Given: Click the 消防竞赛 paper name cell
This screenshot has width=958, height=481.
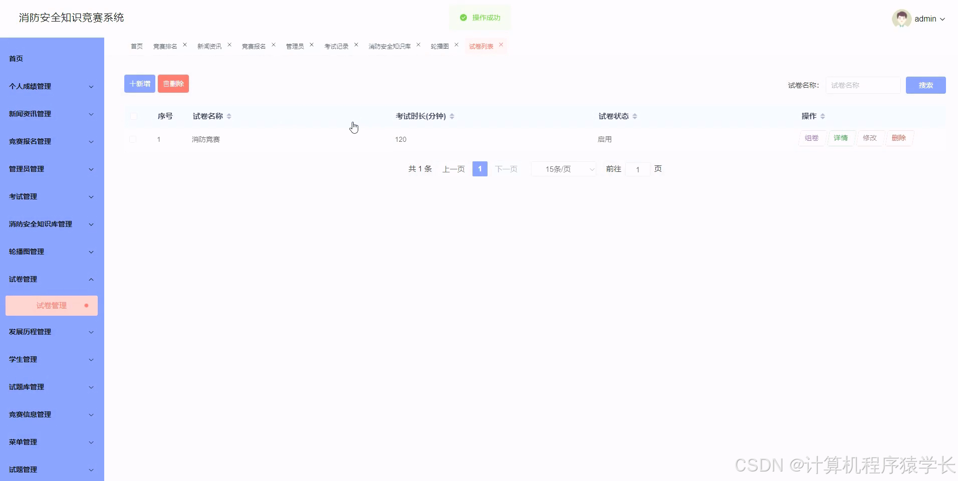Looking at the screenshot, I should (x=206, y=139).
